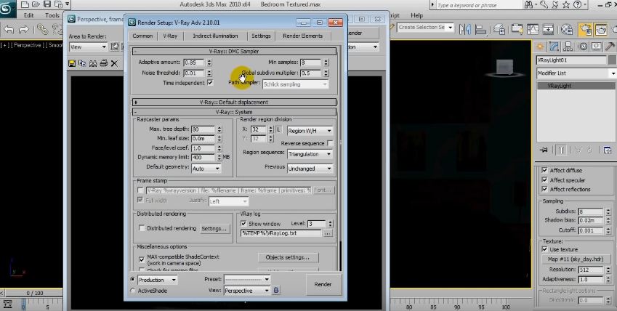617x311 pixels.
Task: Switch to the Utilities hammer icon
Action: click(610, 47)
